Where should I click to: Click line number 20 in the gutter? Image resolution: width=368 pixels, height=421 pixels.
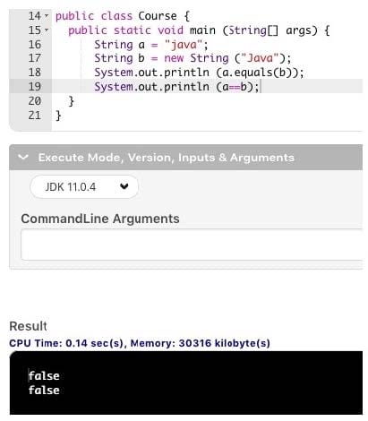point(35,100)
